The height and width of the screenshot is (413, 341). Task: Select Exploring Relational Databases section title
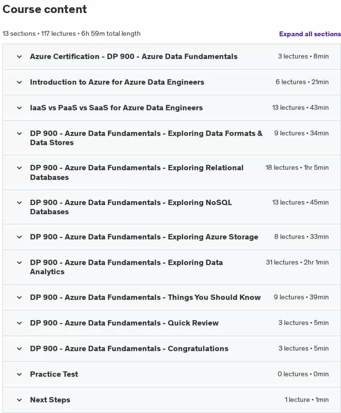137,173
